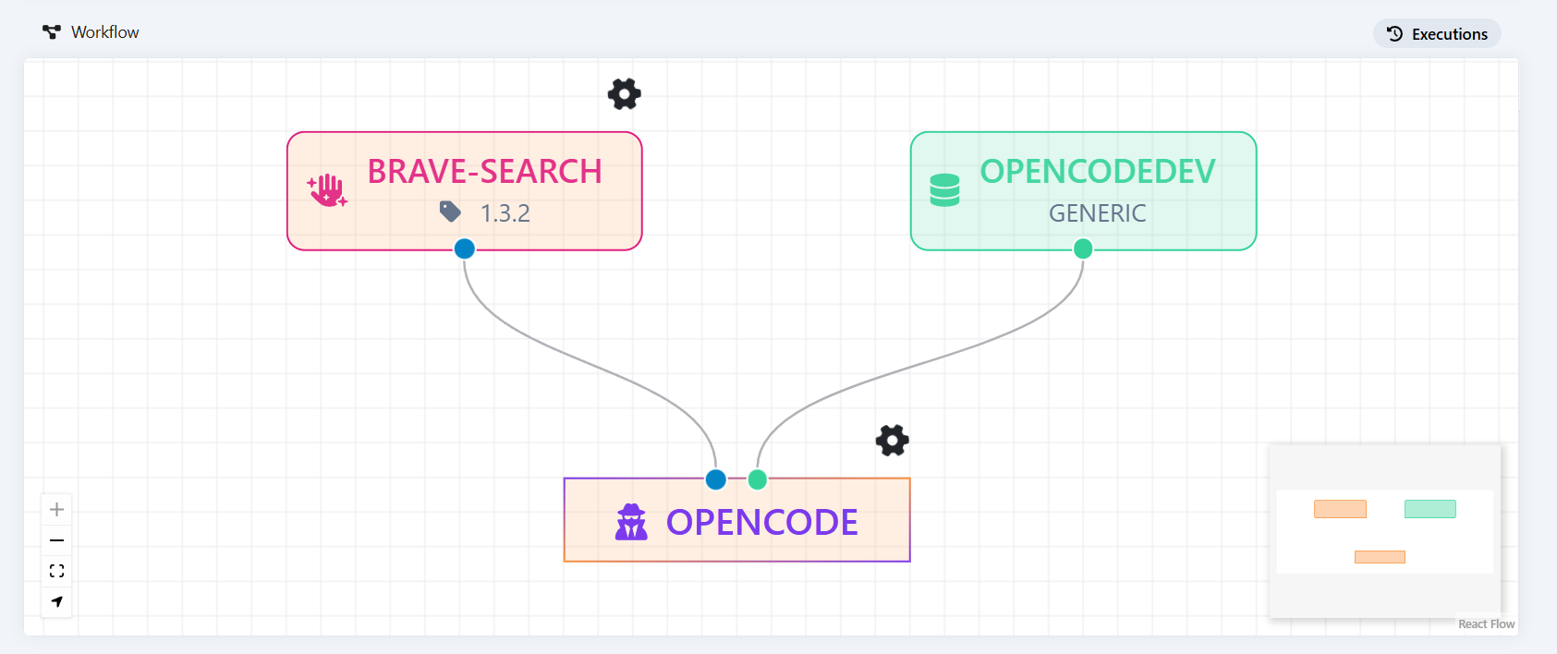Select the OPENCODEDEV node title
Image resolution: width=1557 pixels, height=654 pixels.
1098,171
